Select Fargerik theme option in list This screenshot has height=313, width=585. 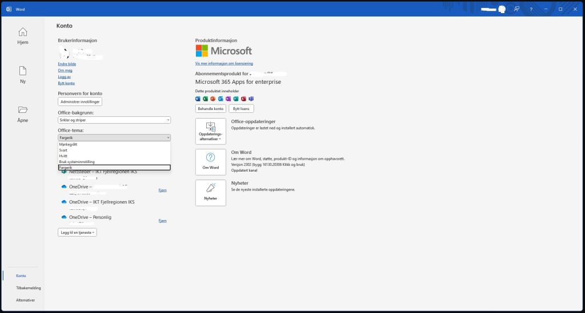pos(114,168)
